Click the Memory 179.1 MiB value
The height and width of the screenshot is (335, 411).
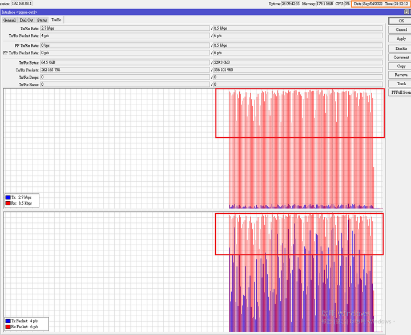[325, 3]
